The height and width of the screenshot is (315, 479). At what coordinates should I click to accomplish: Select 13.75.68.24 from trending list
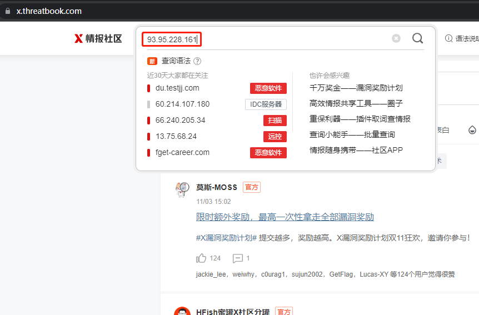(x=176, y=136)
